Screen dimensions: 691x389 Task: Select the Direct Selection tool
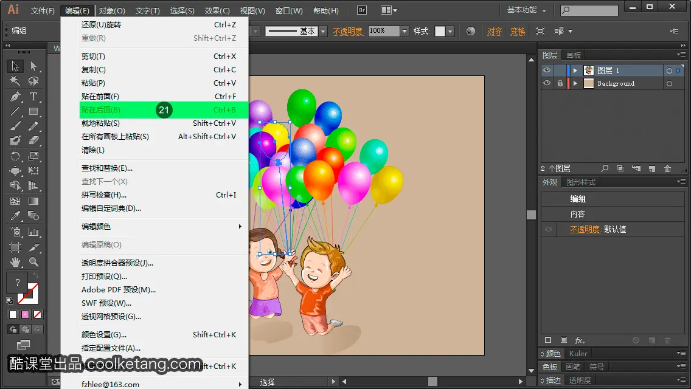tap(33, 66)
